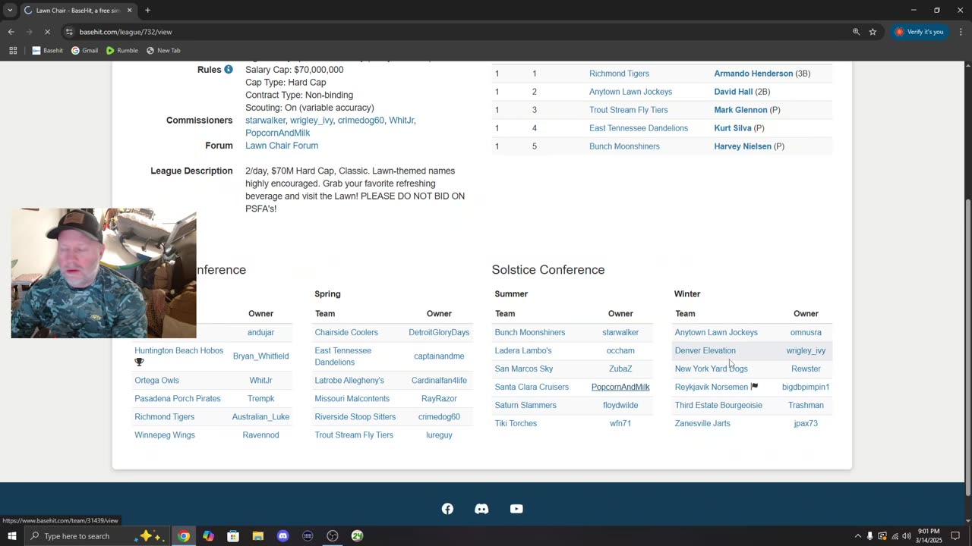Open Tiki Torches team page
972x546 pixels.
pos(516,423)
